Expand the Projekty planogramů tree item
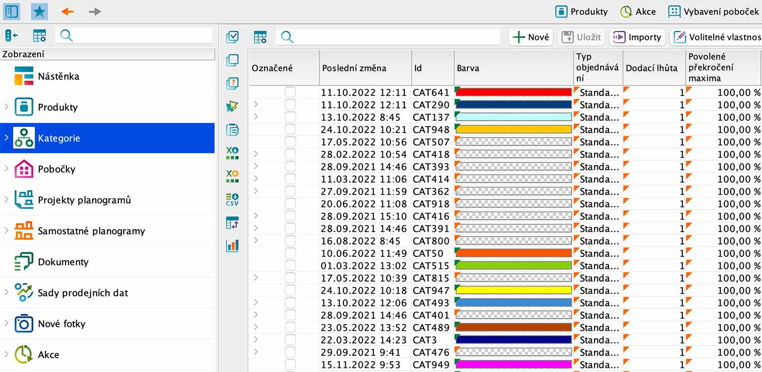The image size is (762, 372). (6, 199)
